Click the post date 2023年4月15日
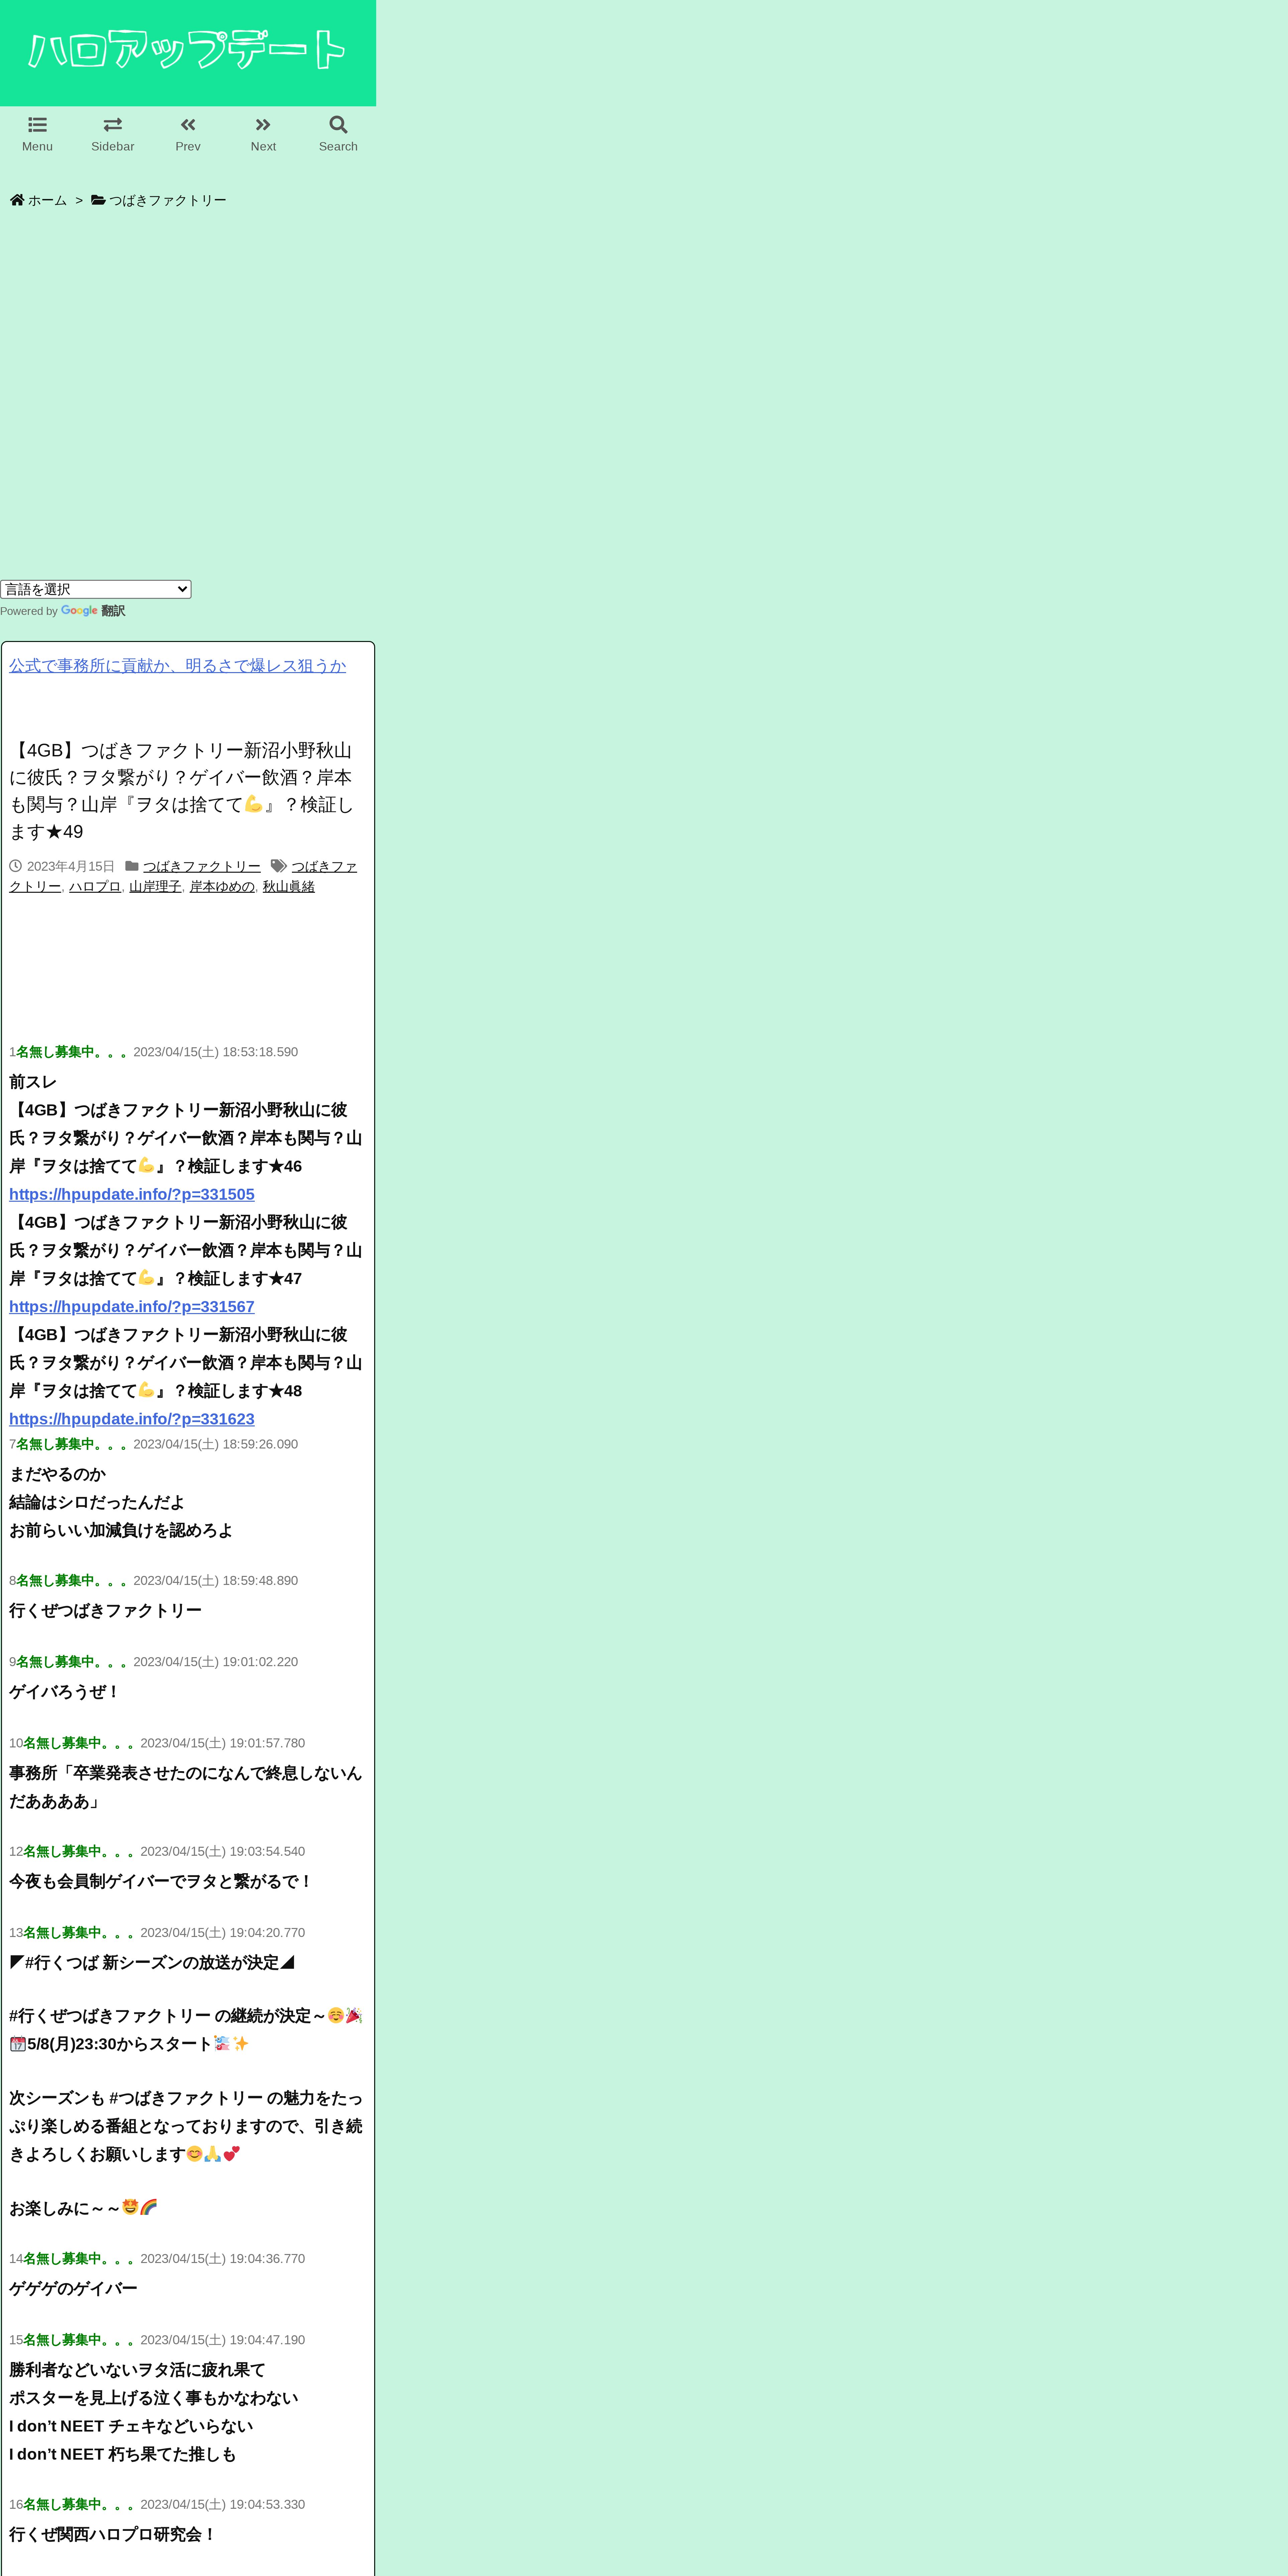The image size is (1288, 2576). (x=71, y=867)
